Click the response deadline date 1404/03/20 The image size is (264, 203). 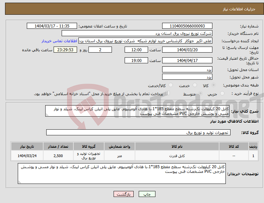(x=187, y=50)
